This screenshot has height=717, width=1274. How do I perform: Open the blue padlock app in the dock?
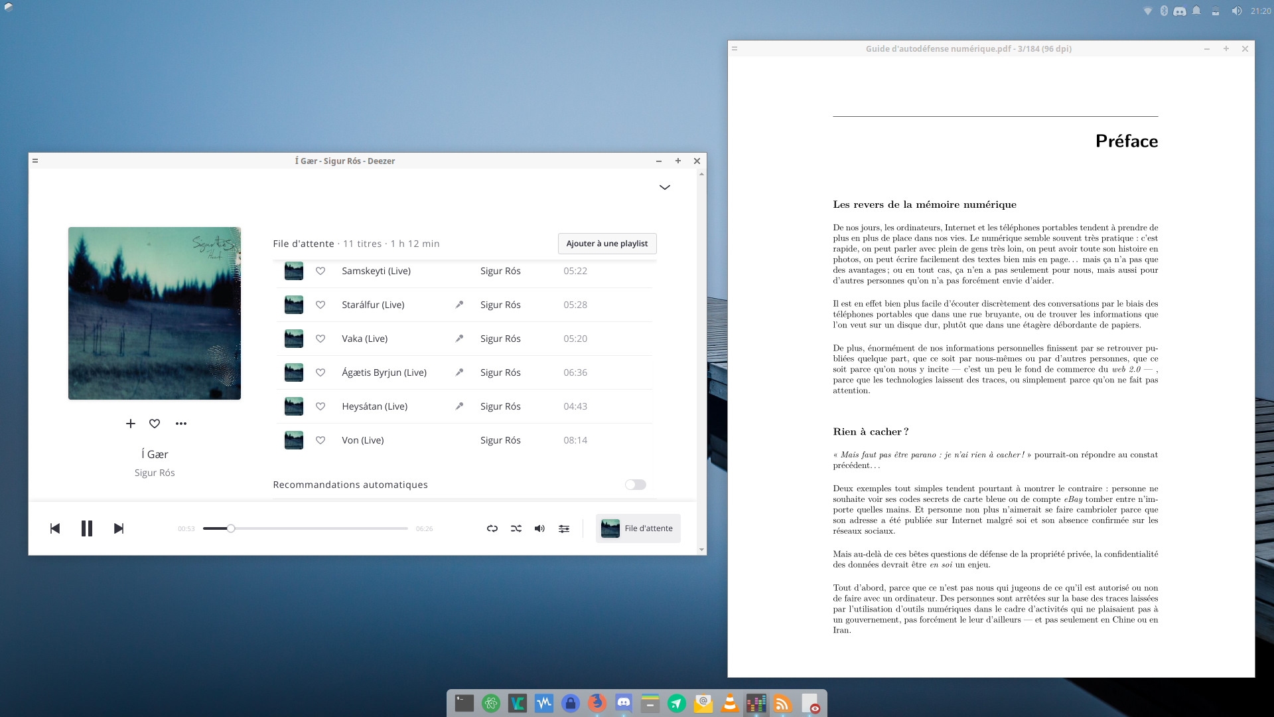571,703
